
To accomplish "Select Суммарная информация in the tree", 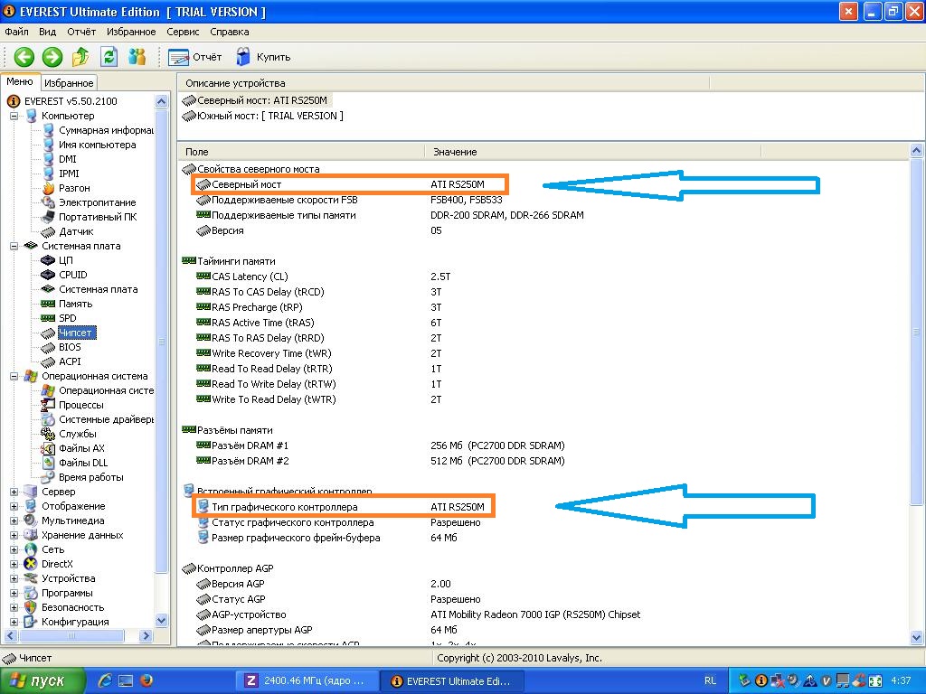I will (107, 130).
